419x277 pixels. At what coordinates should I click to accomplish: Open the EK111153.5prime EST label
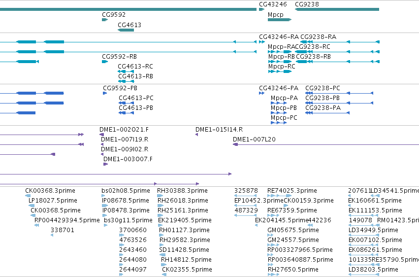click(x=376, y=210)
